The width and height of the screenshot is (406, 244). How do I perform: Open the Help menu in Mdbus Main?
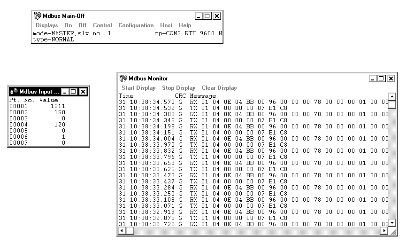click(x=185, y=25)
